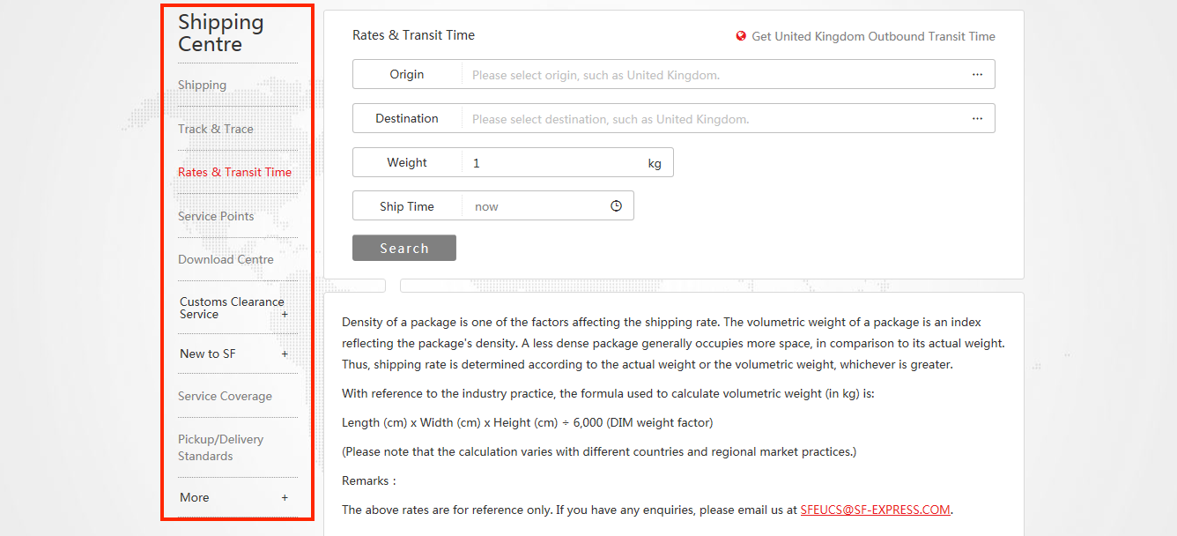1177x536 pixels.
Task: Go to Track & Trace
Action: 216,129
